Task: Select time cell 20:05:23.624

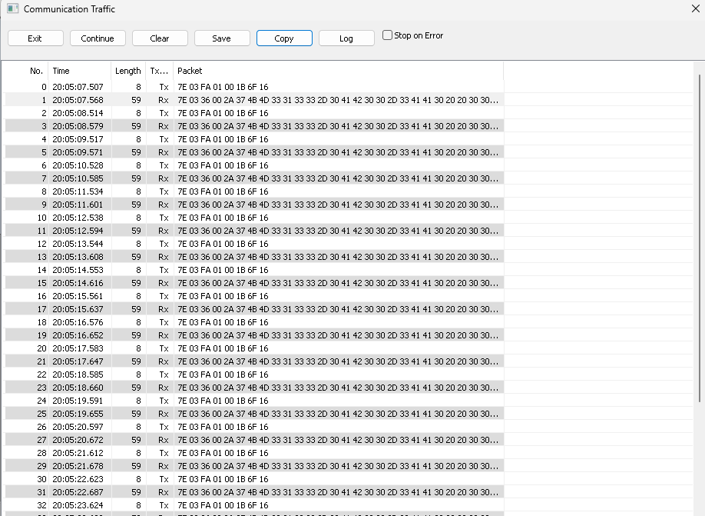Action: coord(78,504)
